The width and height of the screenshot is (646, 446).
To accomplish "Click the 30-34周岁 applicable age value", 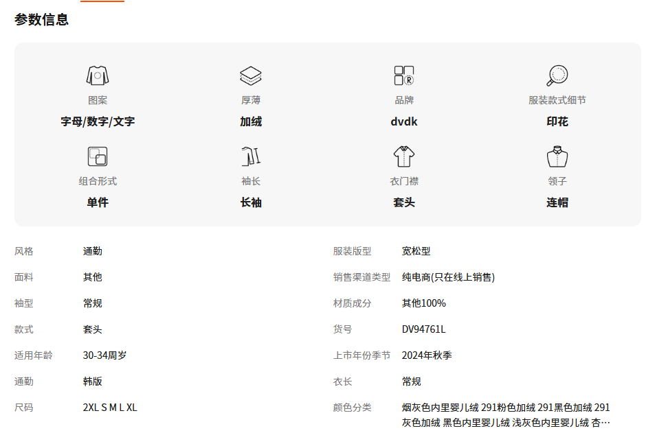I will pos(104,355).
